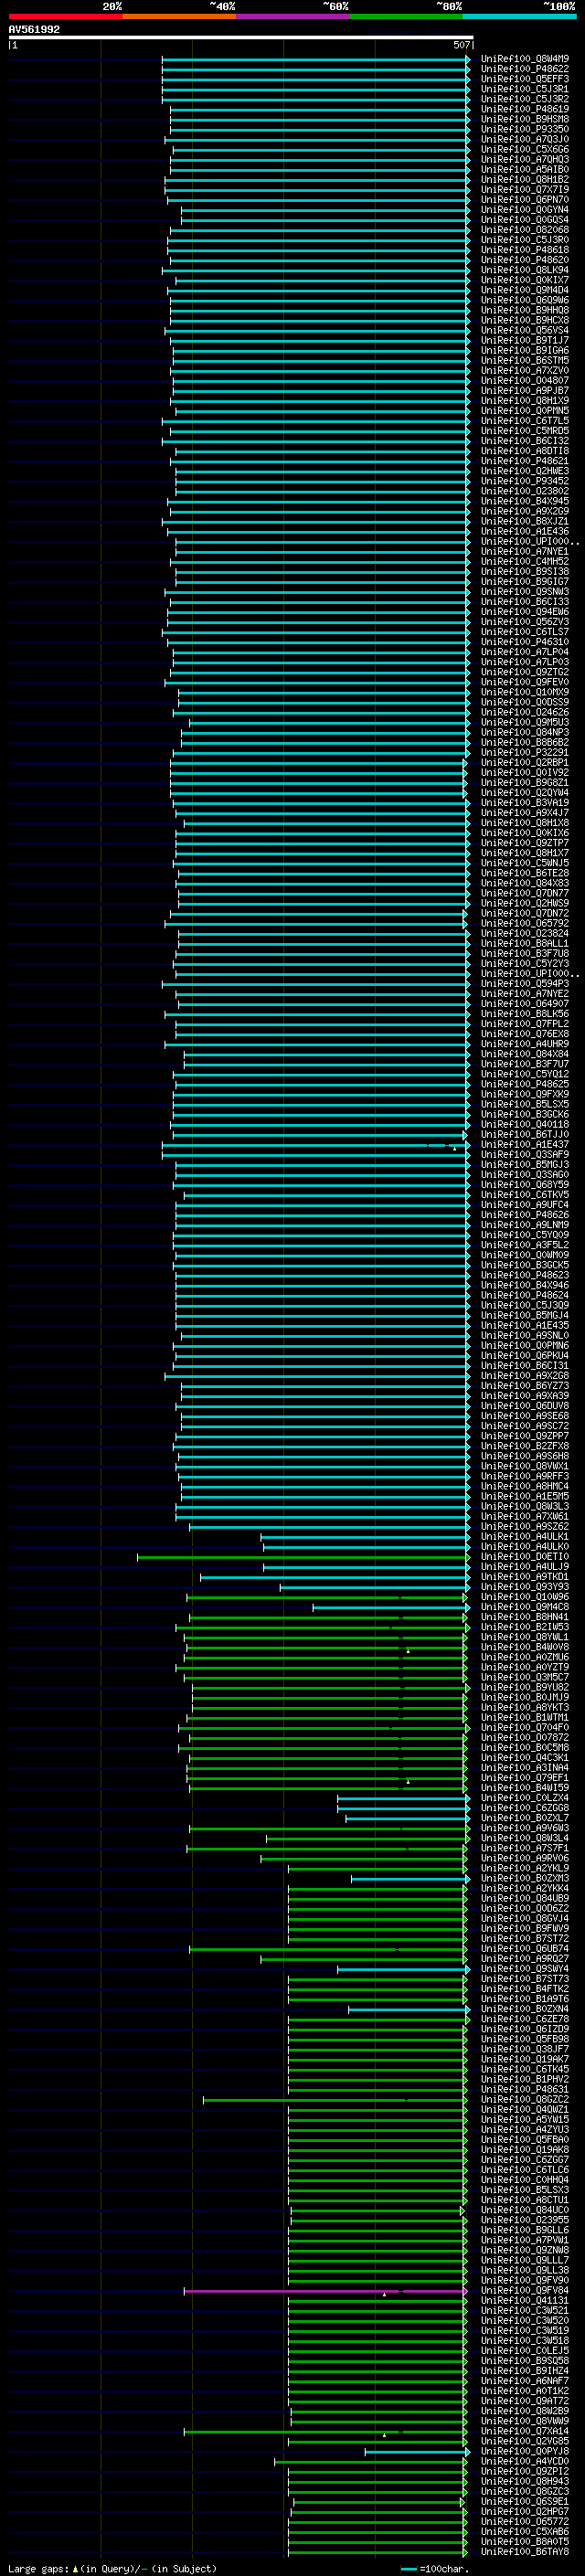Image resolution: width=585 pixels, height=2576 pixels.
Task: Select hit label UniRef100_B8HN41
Action: (524, 1617)
